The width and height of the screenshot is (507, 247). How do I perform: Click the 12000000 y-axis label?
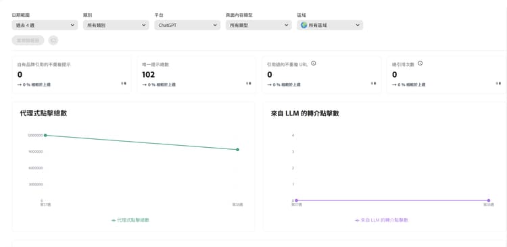[36, 135]
